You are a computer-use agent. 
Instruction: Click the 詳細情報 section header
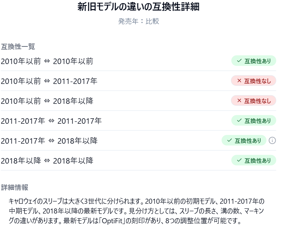point(14,187)
